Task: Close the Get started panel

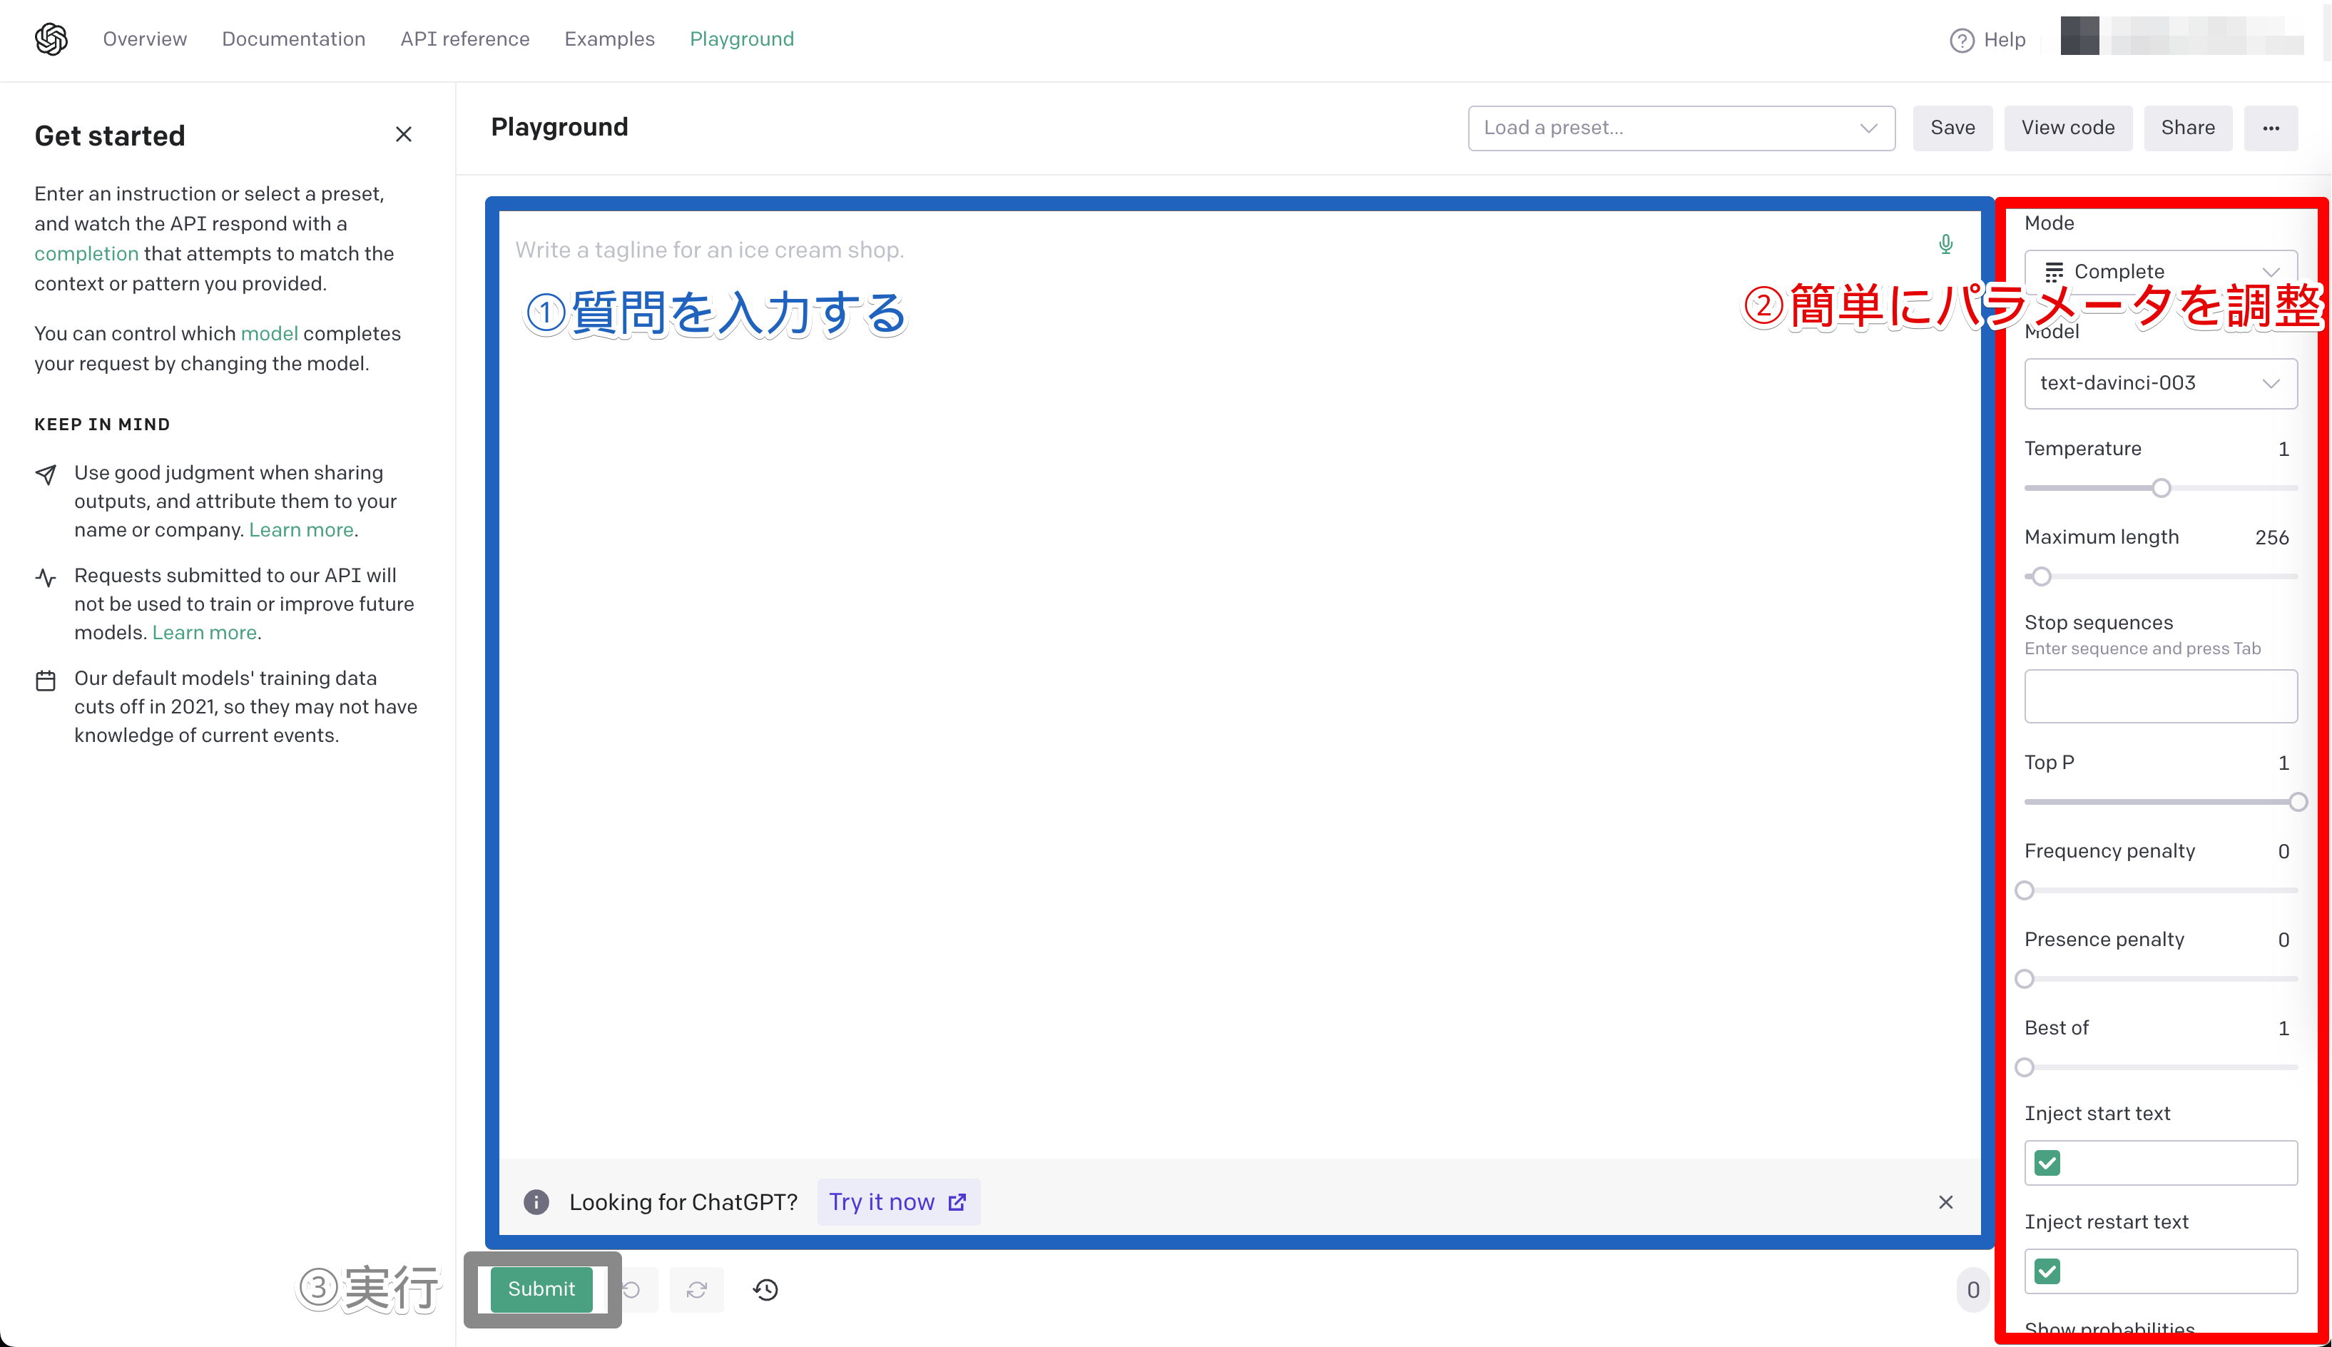Action: 403,135
